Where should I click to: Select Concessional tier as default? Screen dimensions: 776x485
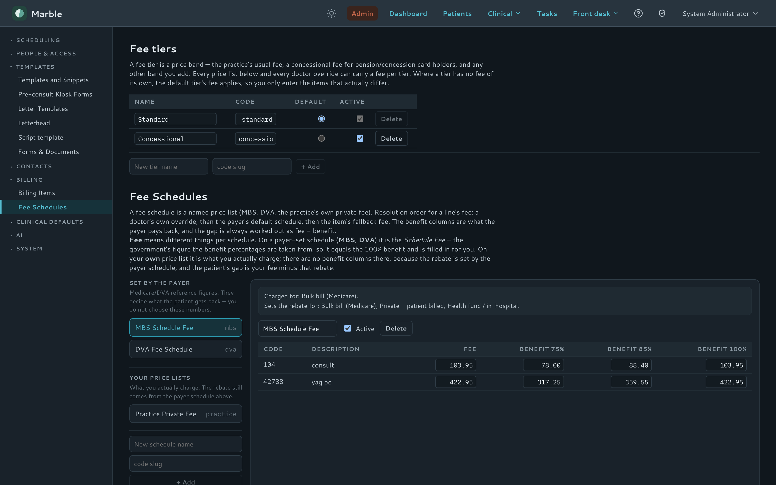(x=321, y=138)
